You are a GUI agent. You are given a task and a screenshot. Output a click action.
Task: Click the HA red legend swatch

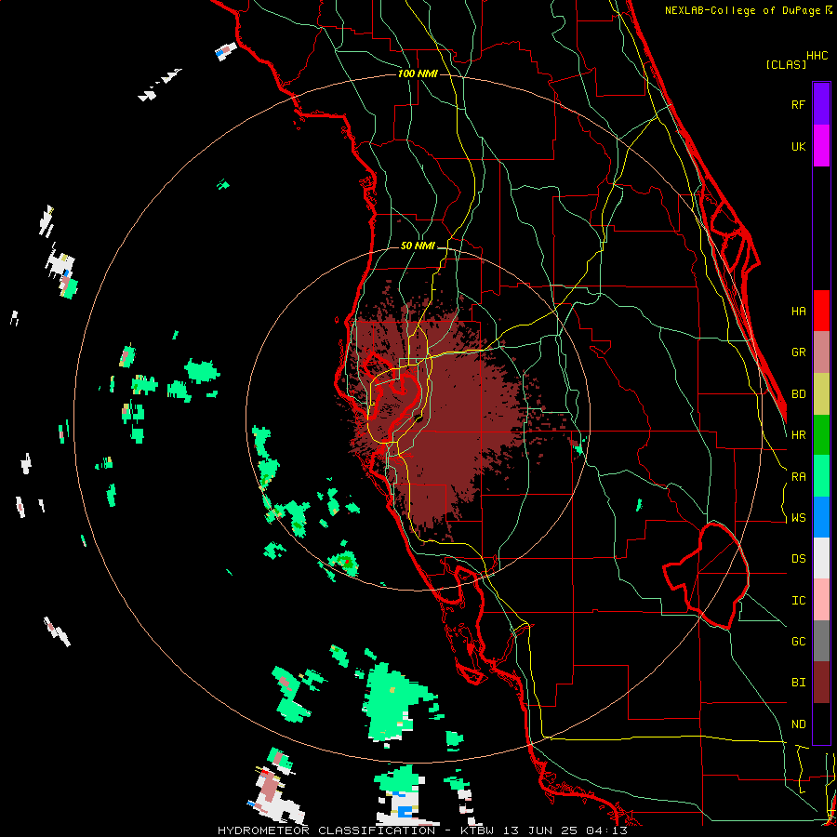[821, 311]
